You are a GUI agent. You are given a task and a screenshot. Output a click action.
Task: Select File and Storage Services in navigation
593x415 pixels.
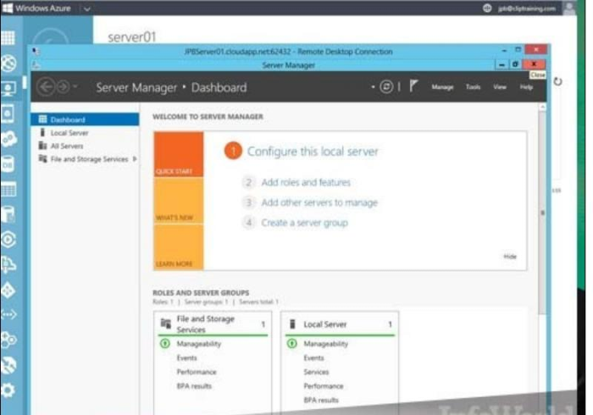point(89,159)
